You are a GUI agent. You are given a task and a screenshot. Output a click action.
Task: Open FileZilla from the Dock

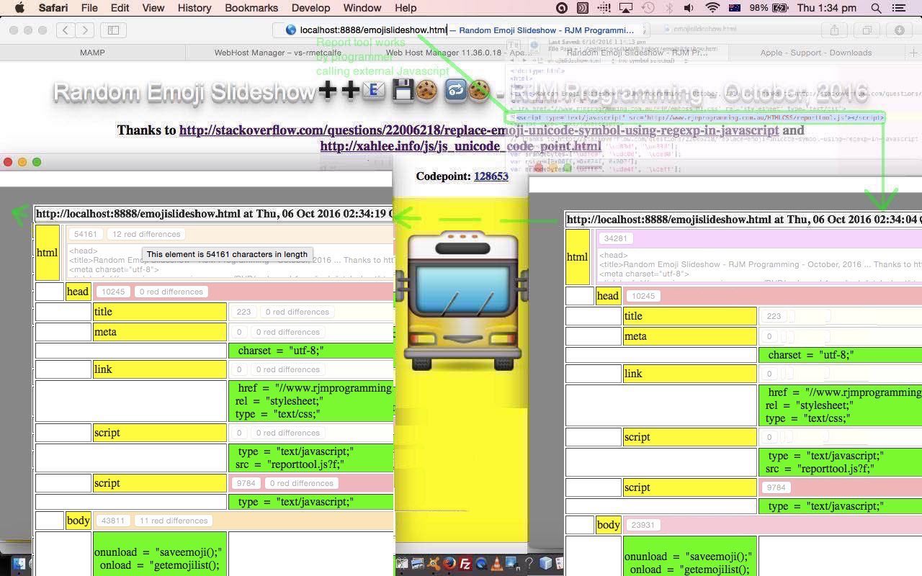[x=465, y=564]
